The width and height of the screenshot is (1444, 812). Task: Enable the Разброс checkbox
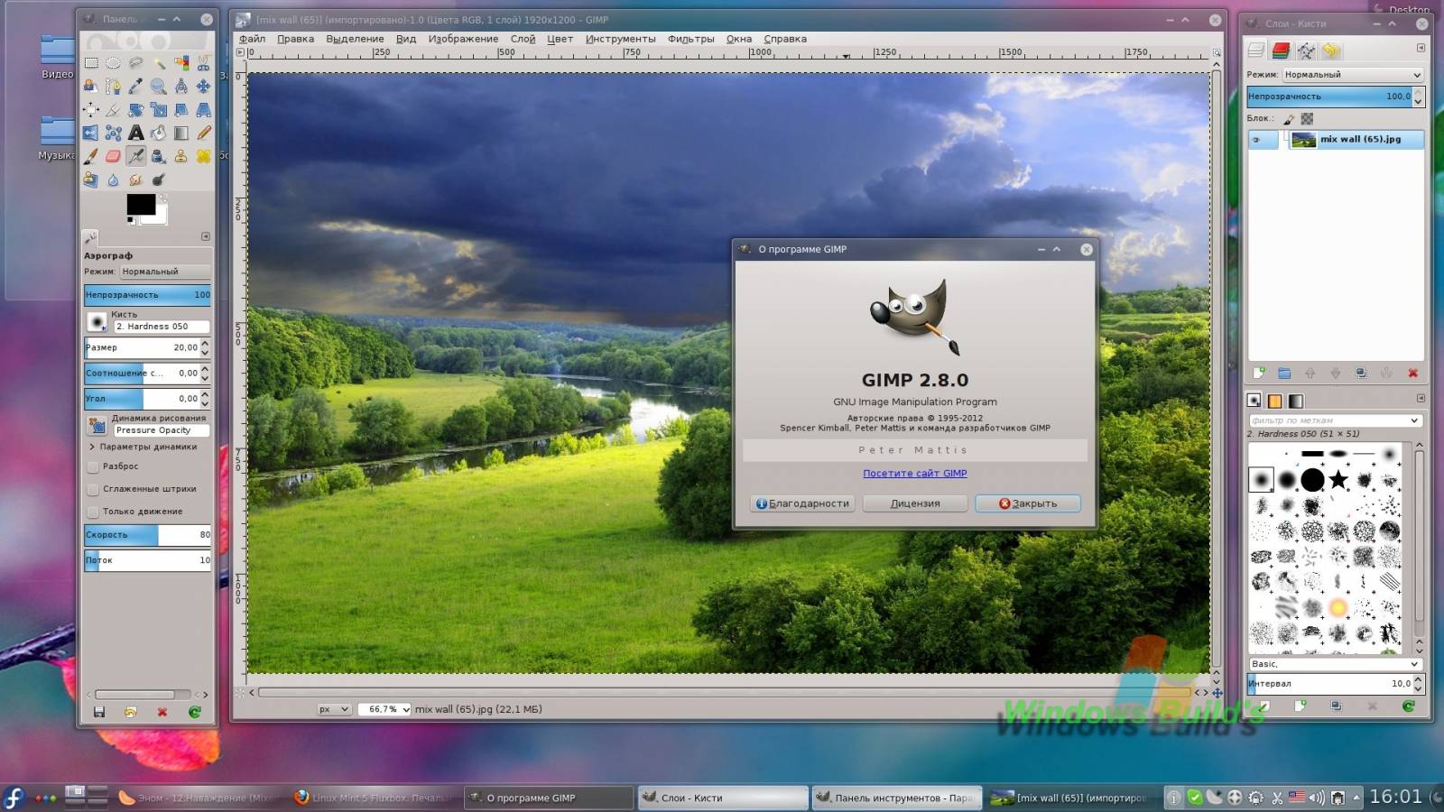(x=93, y=466)
